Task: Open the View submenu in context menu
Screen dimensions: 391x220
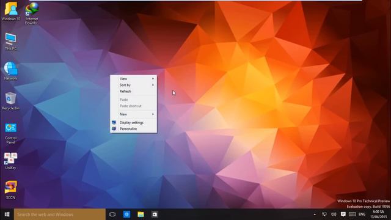Action: [133, 79]
